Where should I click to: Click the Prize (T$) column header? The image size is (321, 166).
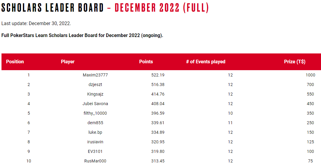[294, 62]
